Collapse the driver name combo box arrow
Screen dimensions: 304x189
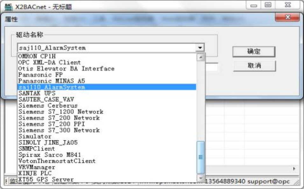200,48
